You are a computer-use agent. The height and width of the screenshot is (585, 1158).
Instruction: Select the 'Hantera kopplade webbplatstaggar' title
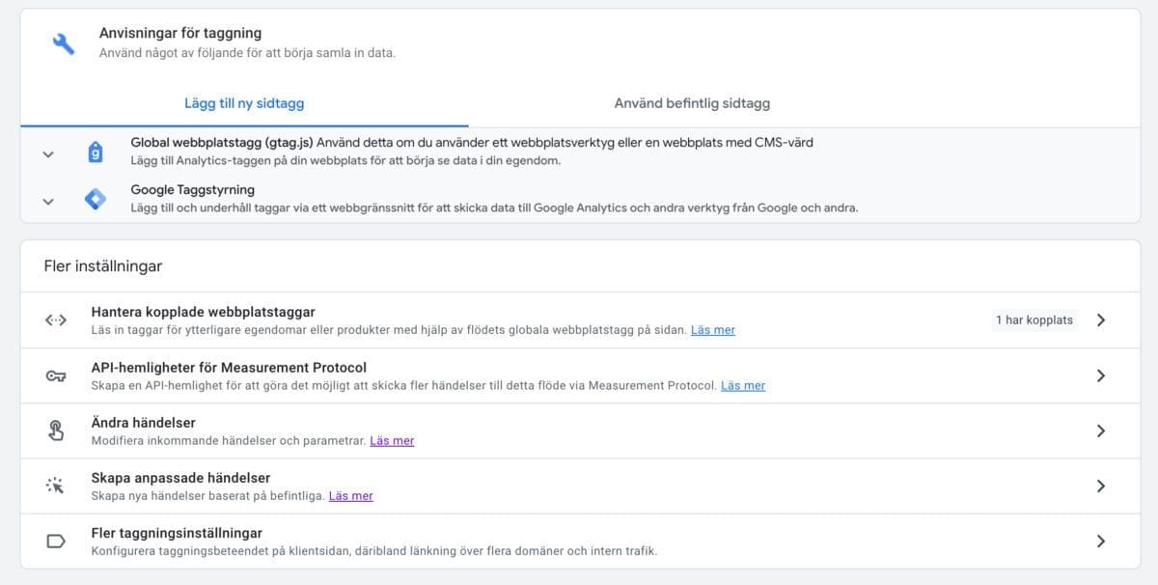tap(204, 312)
